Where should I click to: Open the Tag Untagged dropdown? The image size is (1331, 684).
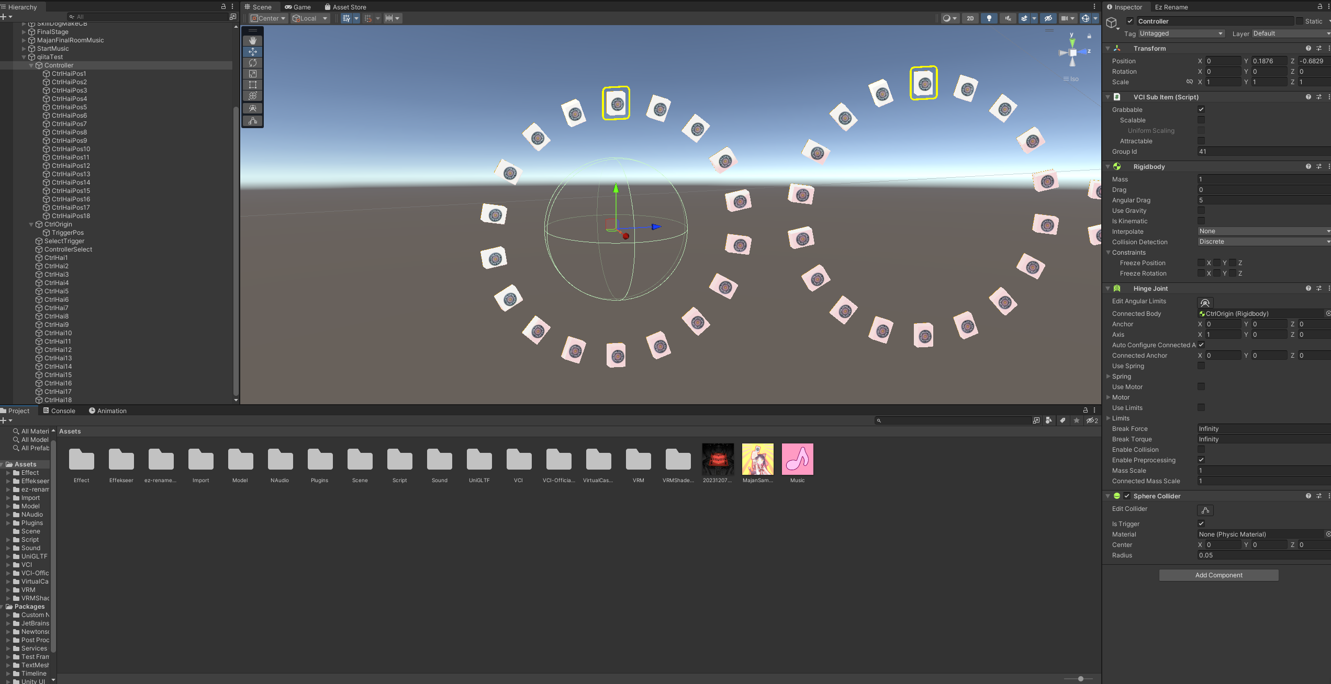coord(1181,33)
